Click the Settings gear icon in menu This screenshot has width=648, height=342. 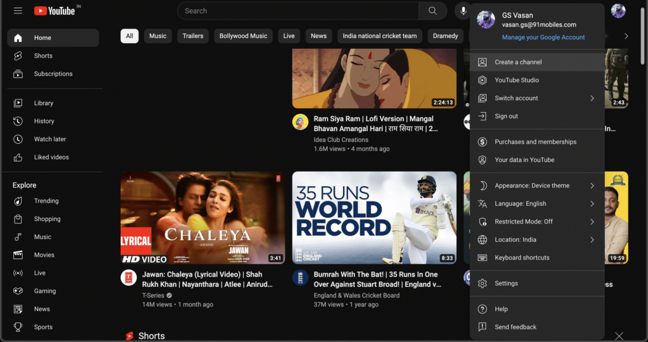pos(482,283)
